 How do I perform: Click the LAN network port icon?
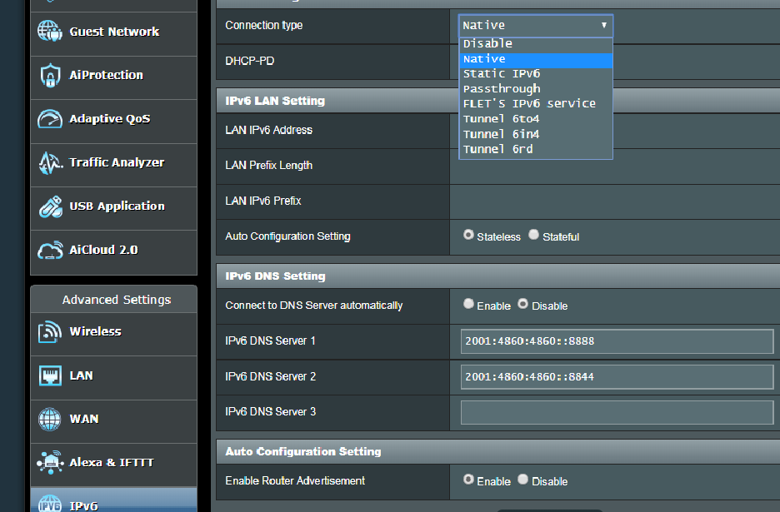tap(50, 375)
